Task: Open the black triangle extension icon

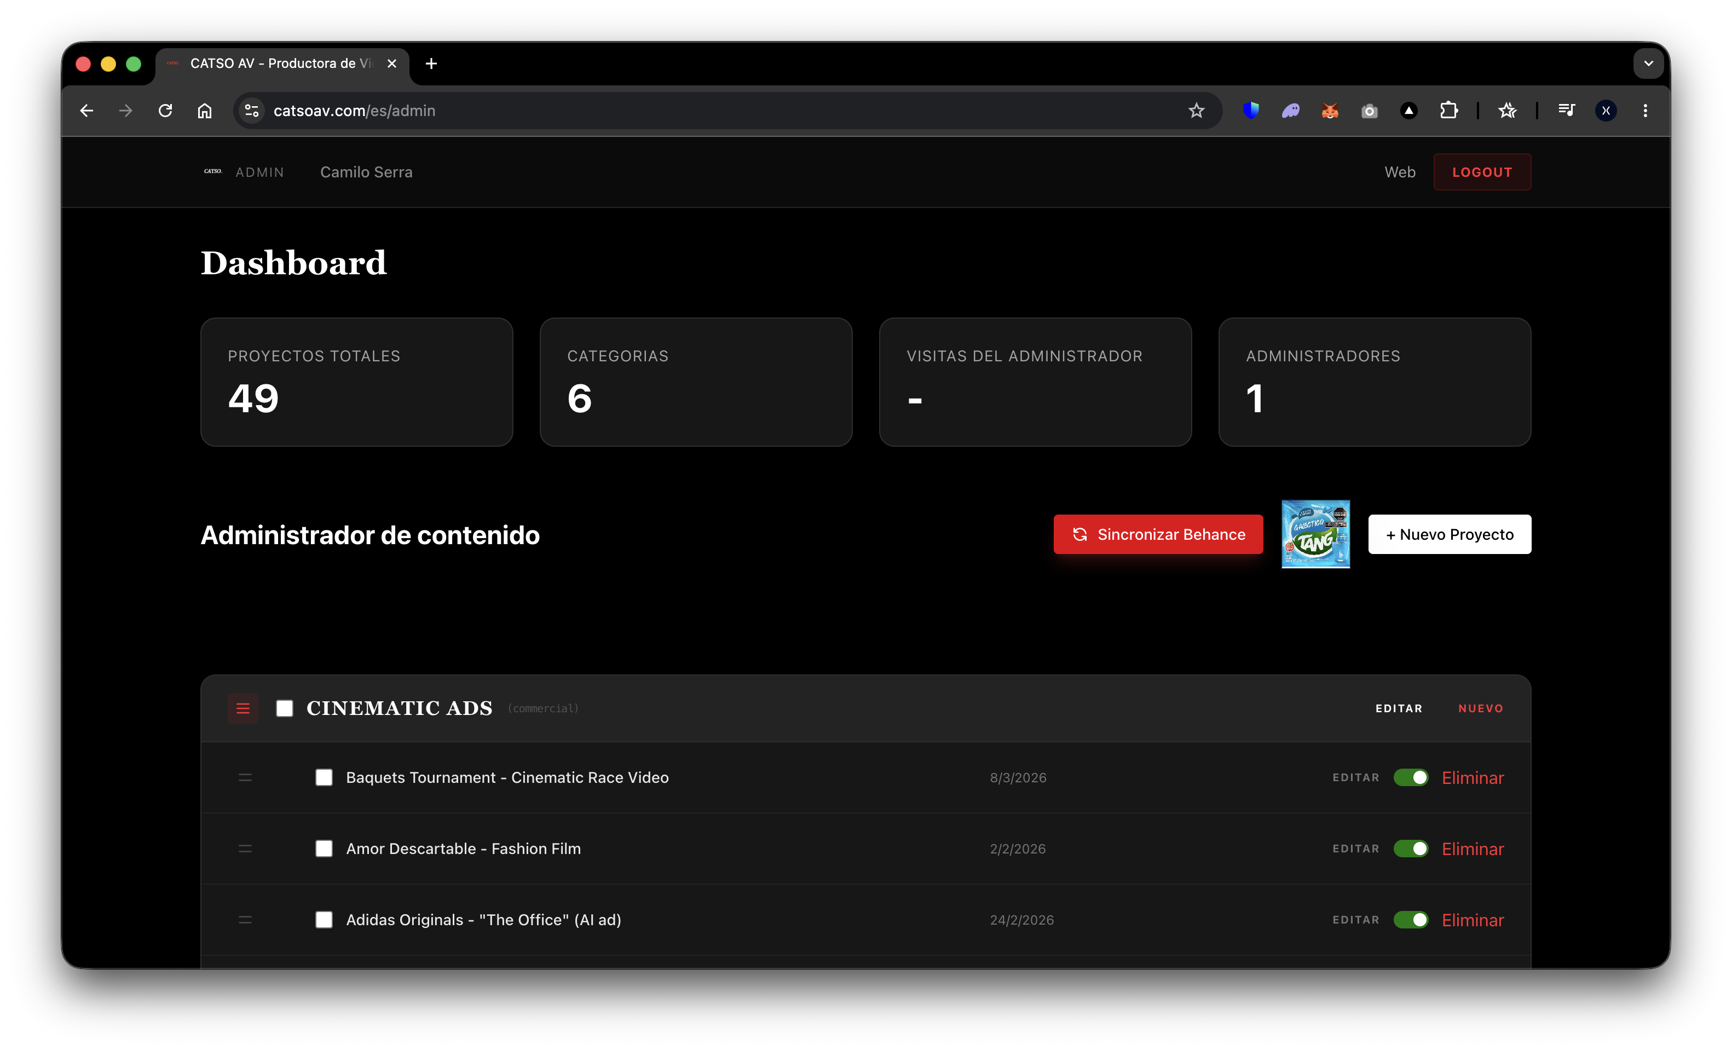Action: [1408, 111]
